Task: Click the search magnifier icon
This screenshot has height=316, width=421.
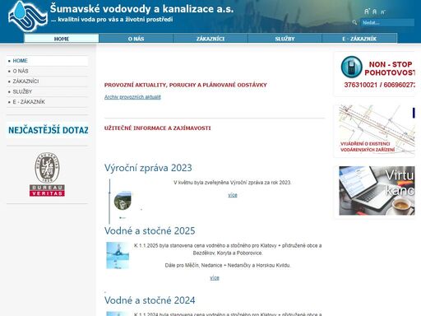Action: [354, 22]
